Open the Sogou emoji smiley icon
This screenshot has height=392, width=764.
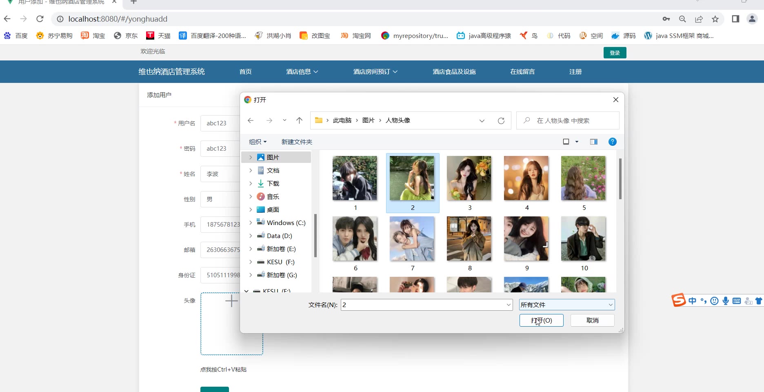pos(714,301)
